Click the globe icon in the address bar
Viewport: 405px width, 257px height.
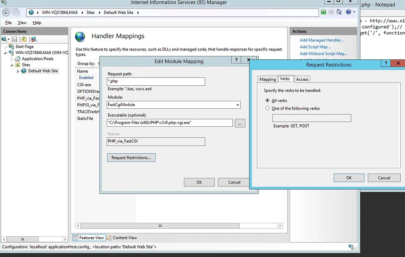pyautogui.click(x=31, y=13)
